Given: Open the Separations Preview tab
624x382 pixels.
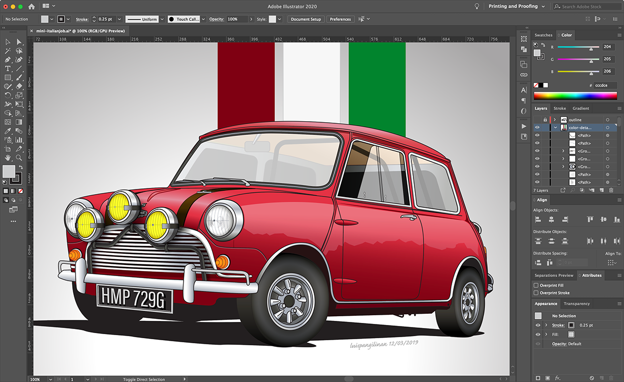Looking at the screenshot, I should (554, 275).
